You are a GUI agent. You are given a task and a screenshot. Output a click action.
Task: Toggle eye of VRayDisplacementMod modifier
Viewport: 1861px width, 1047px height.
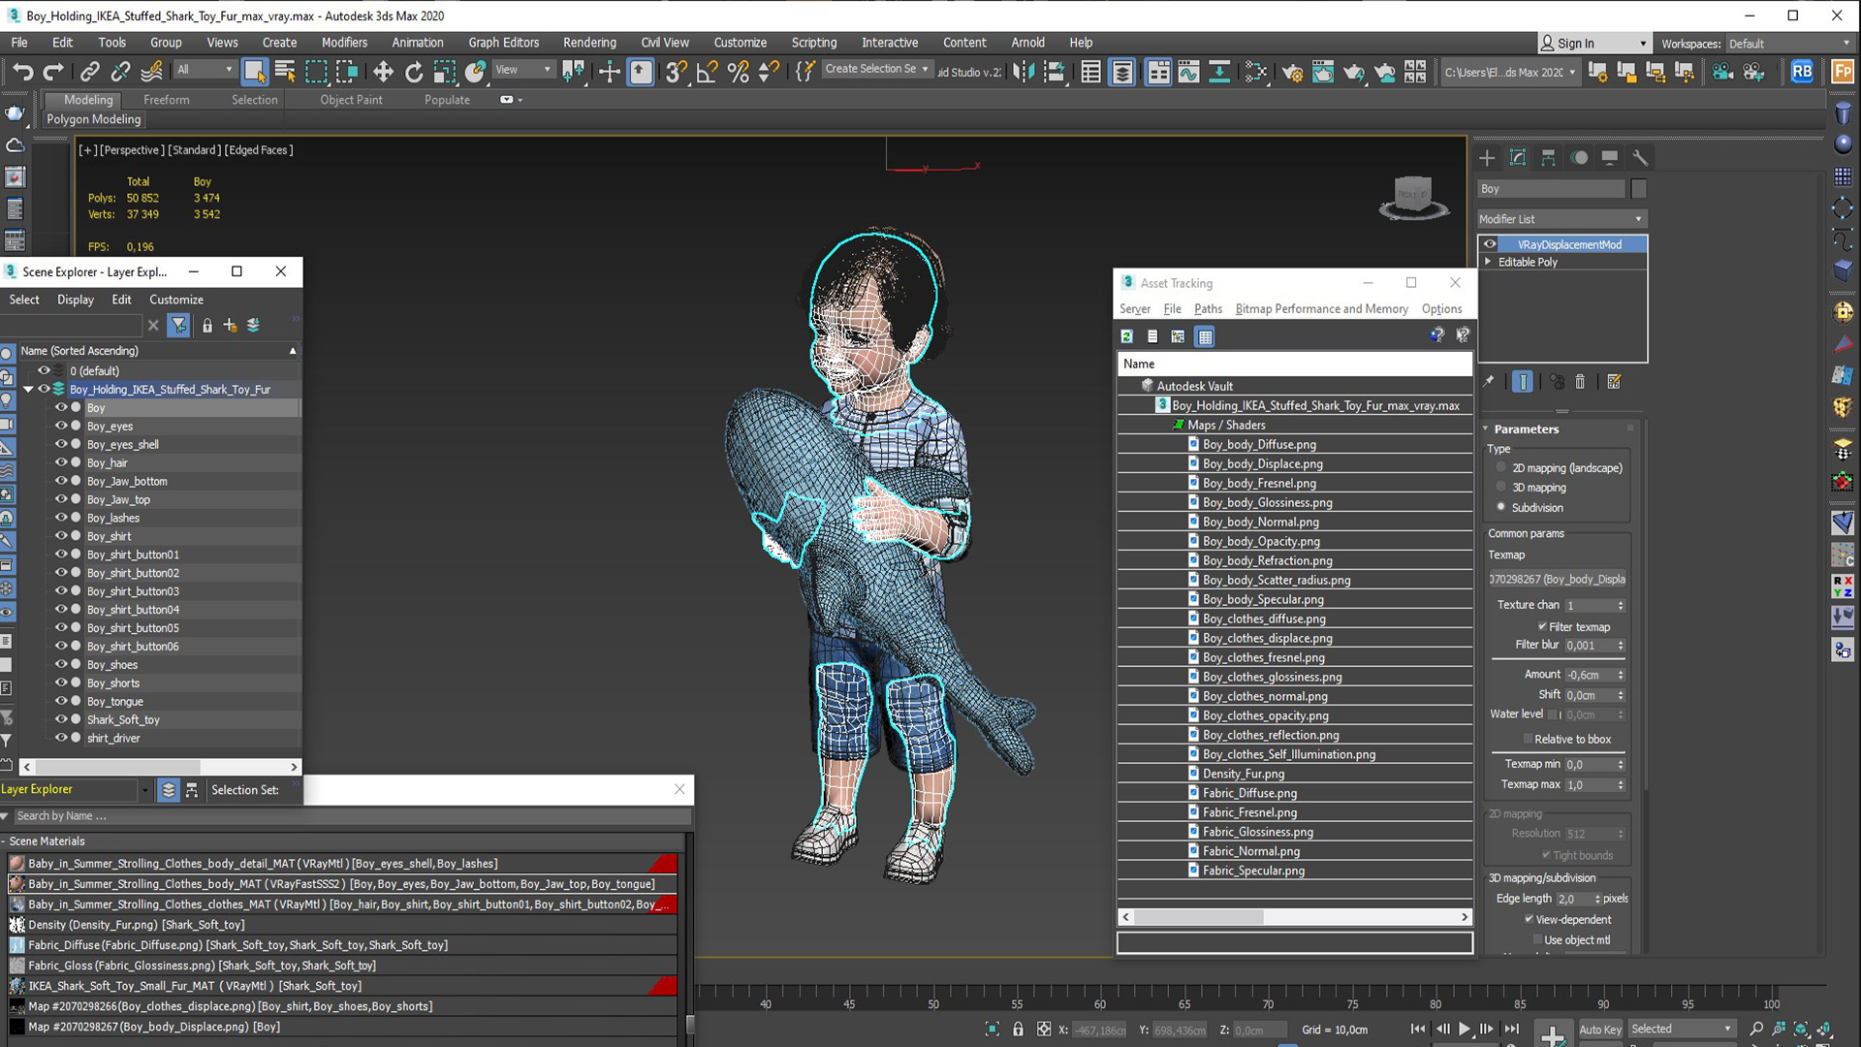1490,244
